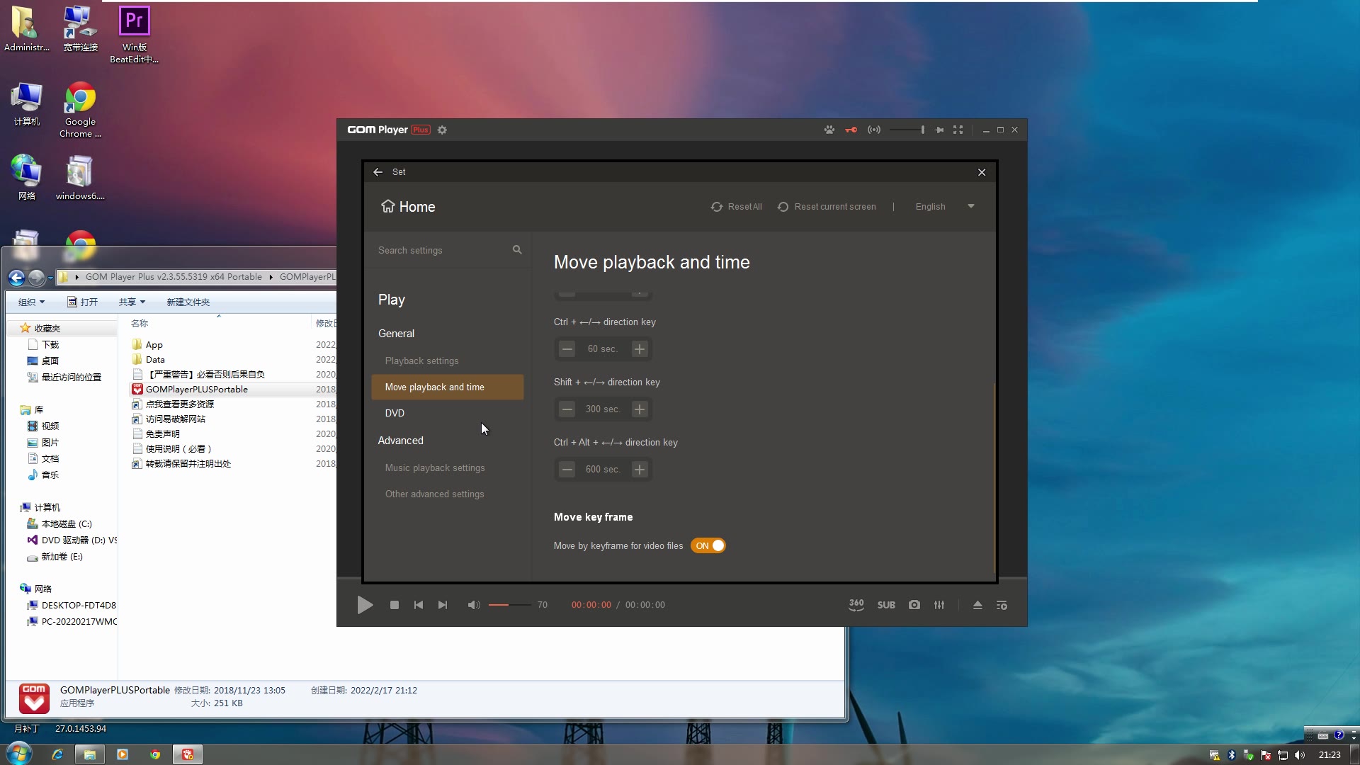Expand the 共享 dropdown menu

[x=132, y=302]
